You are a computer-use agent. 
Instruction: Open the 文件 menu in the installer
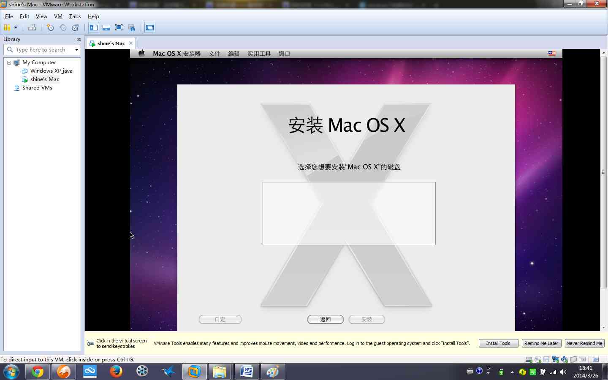[x=214, y=54]
